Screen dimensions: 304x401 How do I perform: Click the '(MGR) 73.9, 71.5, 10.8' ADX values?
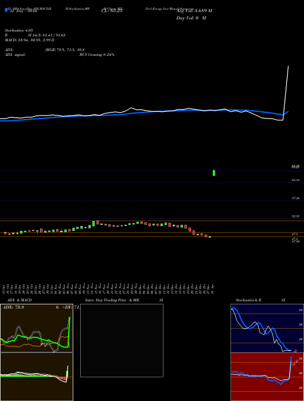point(64,50)
